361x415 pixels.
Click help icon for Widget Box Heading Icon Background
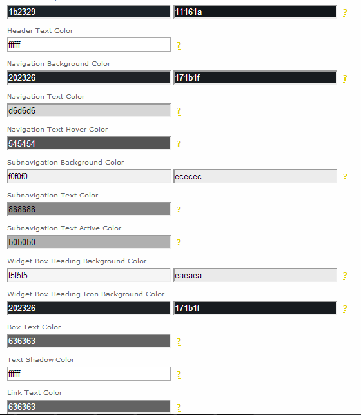(x=345, y=309)
